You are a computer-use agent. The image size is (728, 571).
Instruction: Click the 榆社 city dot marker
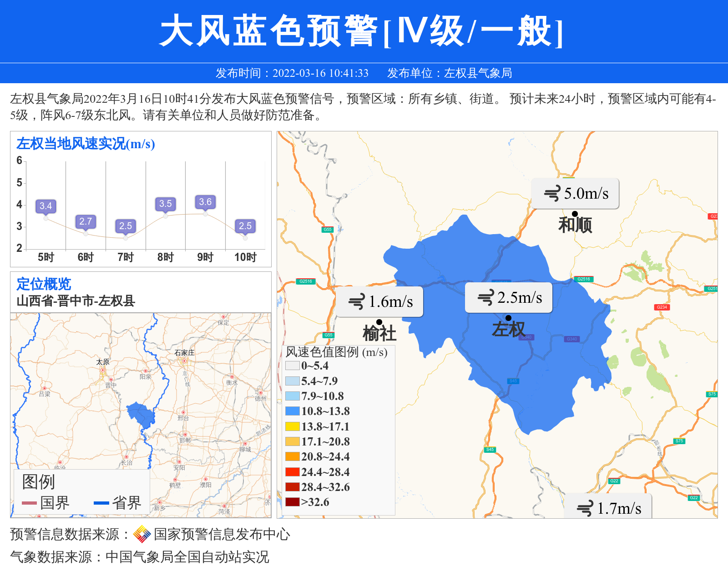click(379, 322)
